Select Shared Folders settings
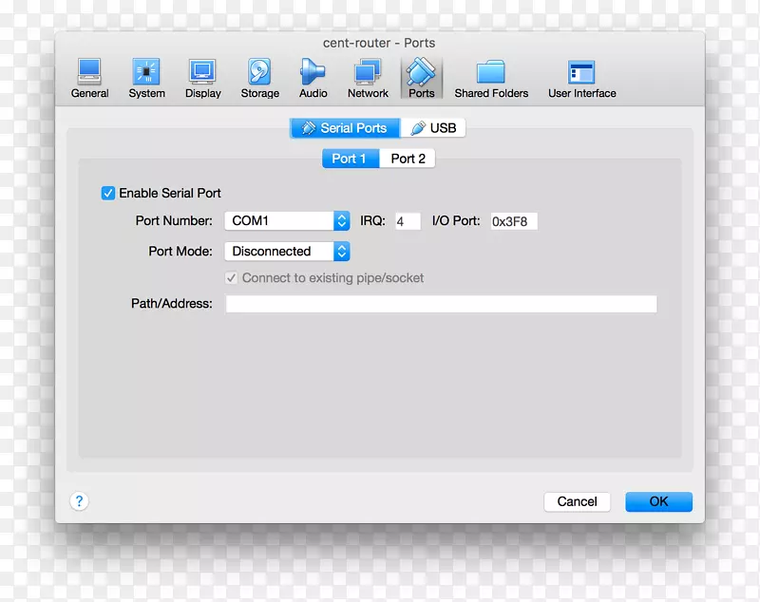760x602 pixels. (490, 79)
